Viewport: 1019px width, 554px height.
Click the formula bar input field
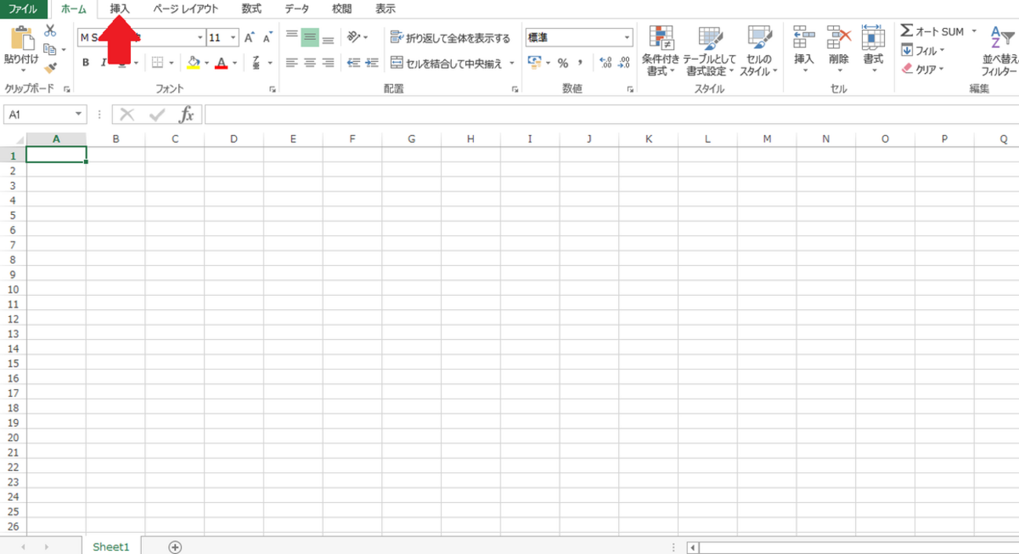click(611, 115)
